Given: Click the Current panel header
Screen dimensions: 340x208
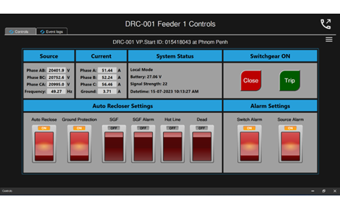Looking at the screenshot, I should (101, 56).
